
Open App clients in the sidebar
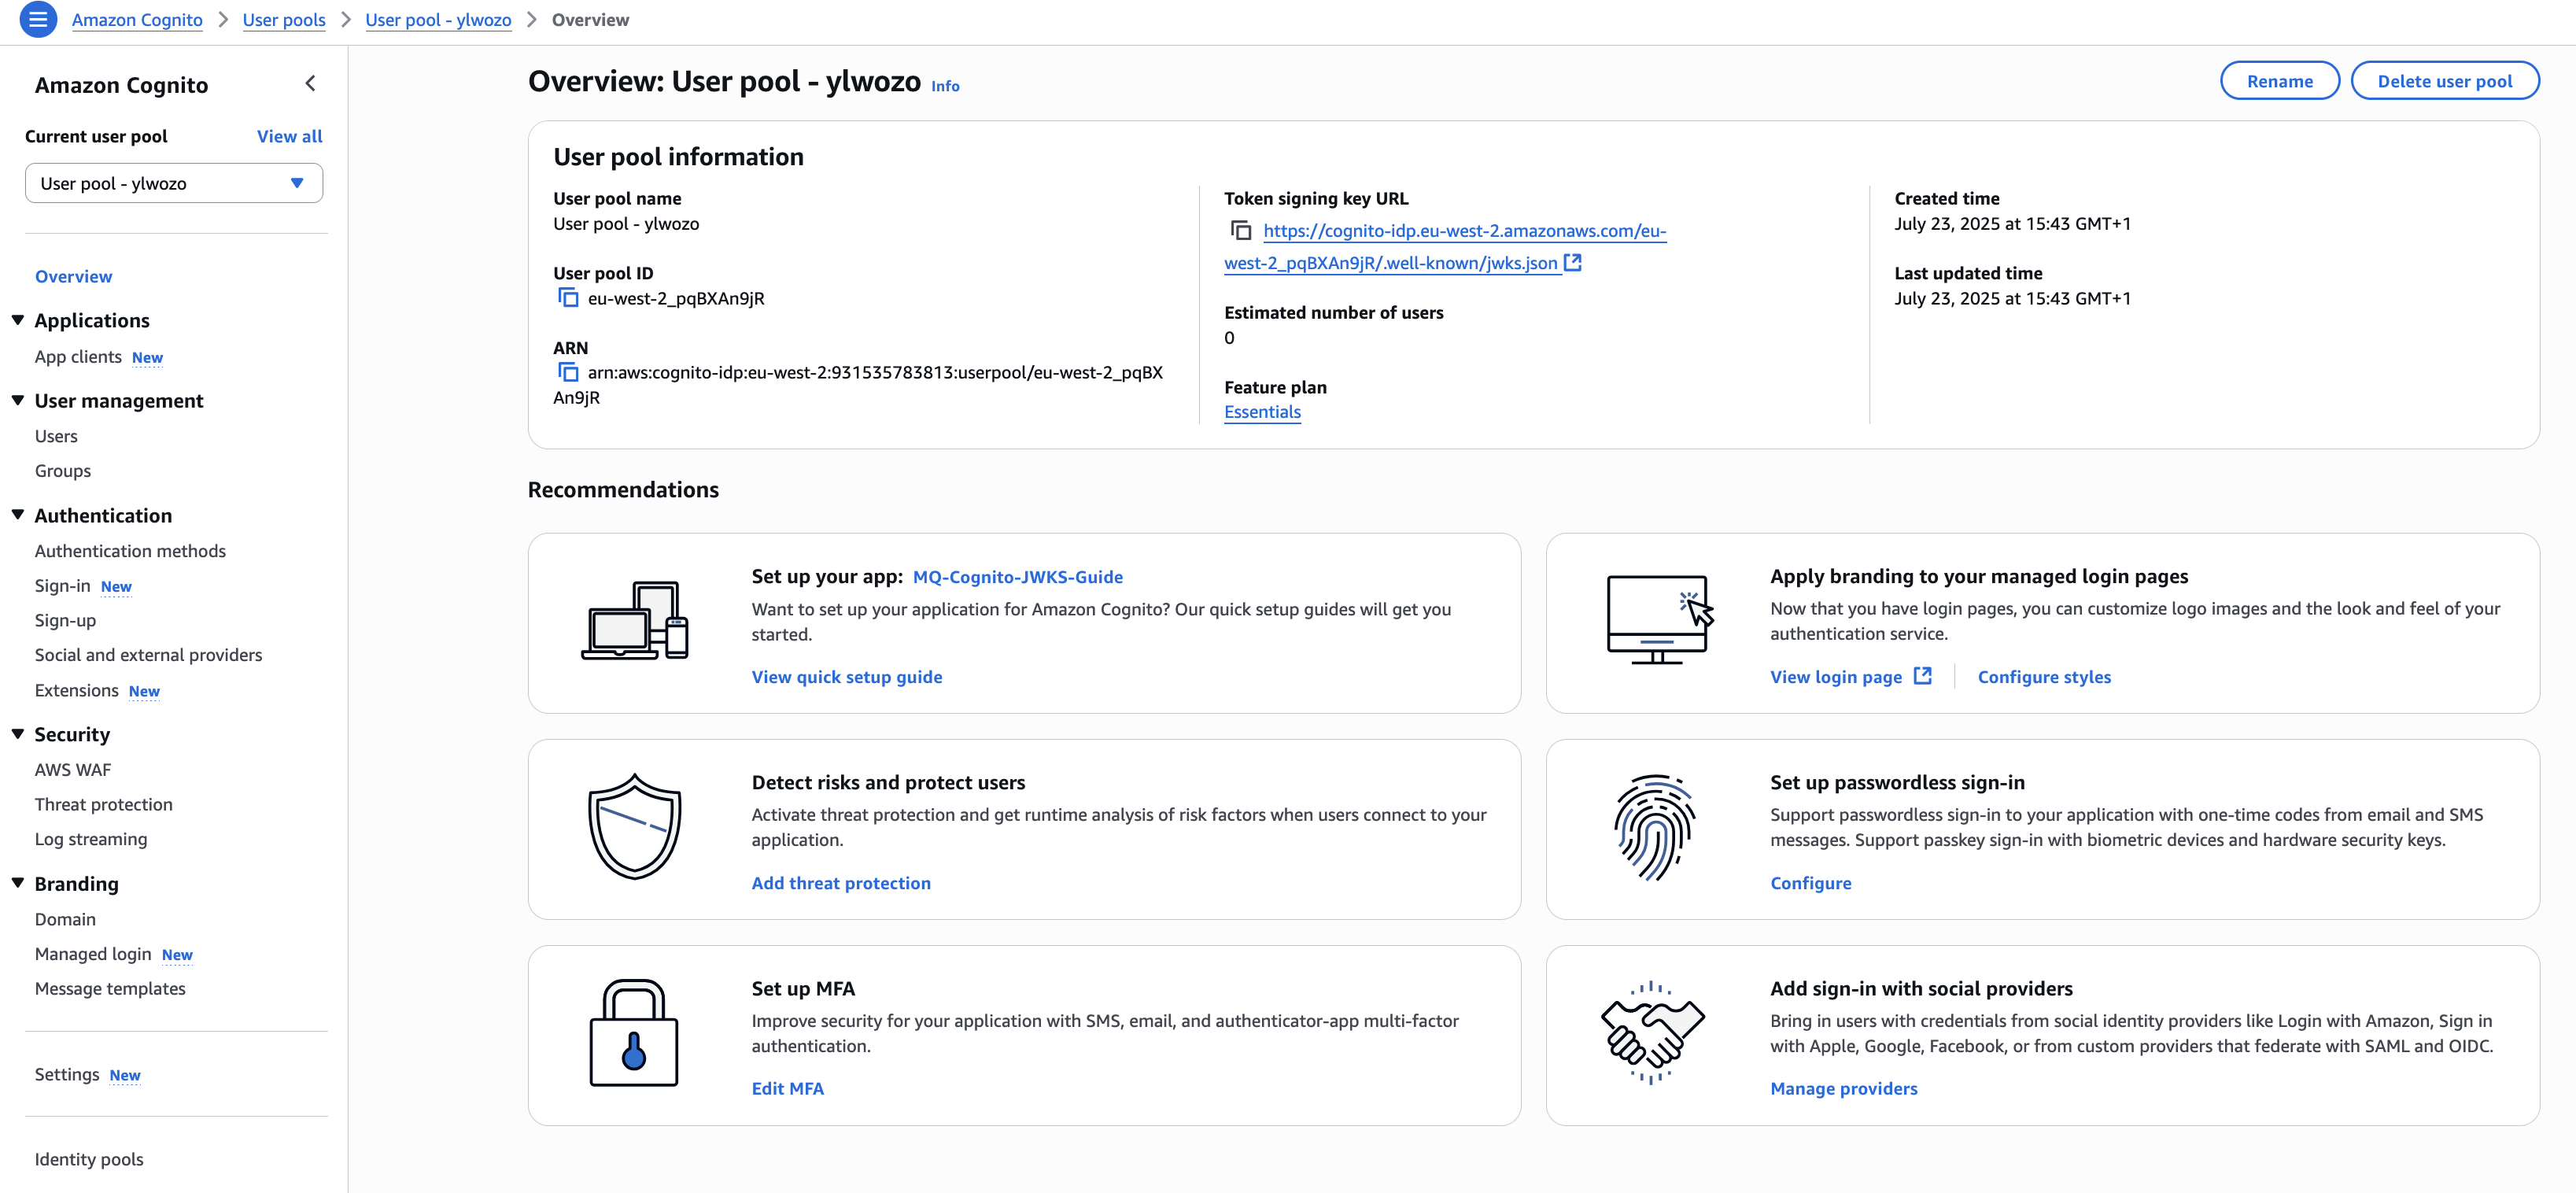coord(78,357)
